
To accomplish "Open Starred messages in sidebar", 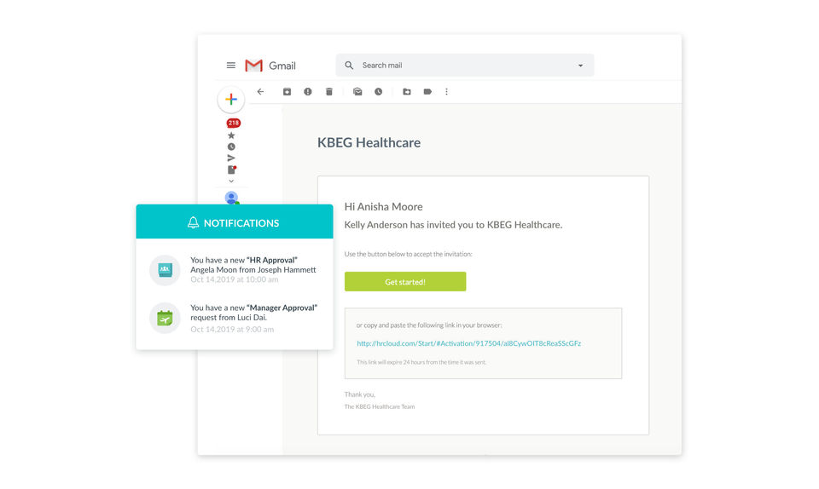I will (231, 135).
